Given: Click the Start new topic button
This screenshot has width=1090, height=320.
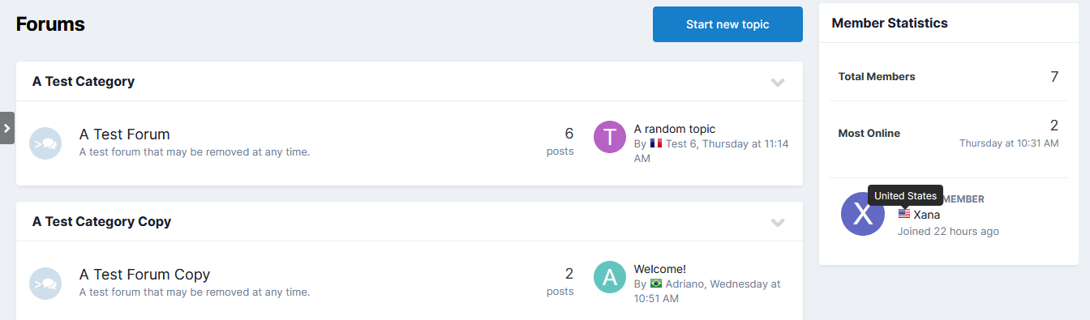Looking at the screenshot, I should (727, 24).
